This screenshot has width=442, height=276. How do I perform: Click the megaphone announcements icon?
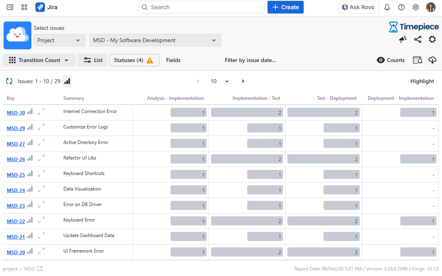coord(403,39)
